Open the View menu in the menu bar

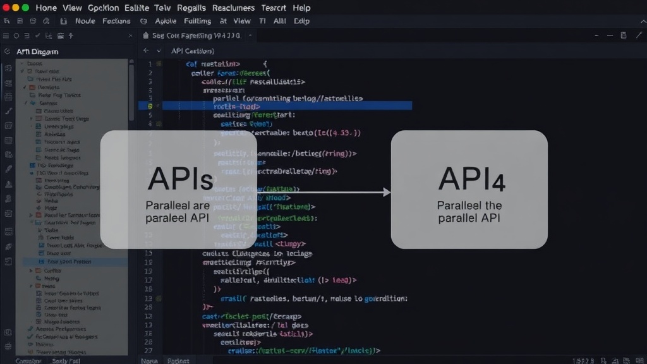point(72,8)
